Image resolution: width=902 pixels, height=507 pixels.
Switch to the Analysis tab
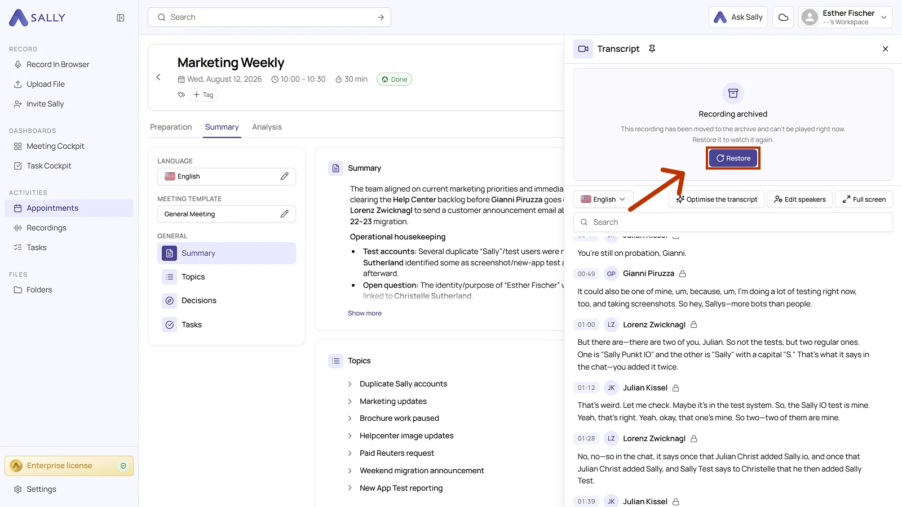[267, 127]
